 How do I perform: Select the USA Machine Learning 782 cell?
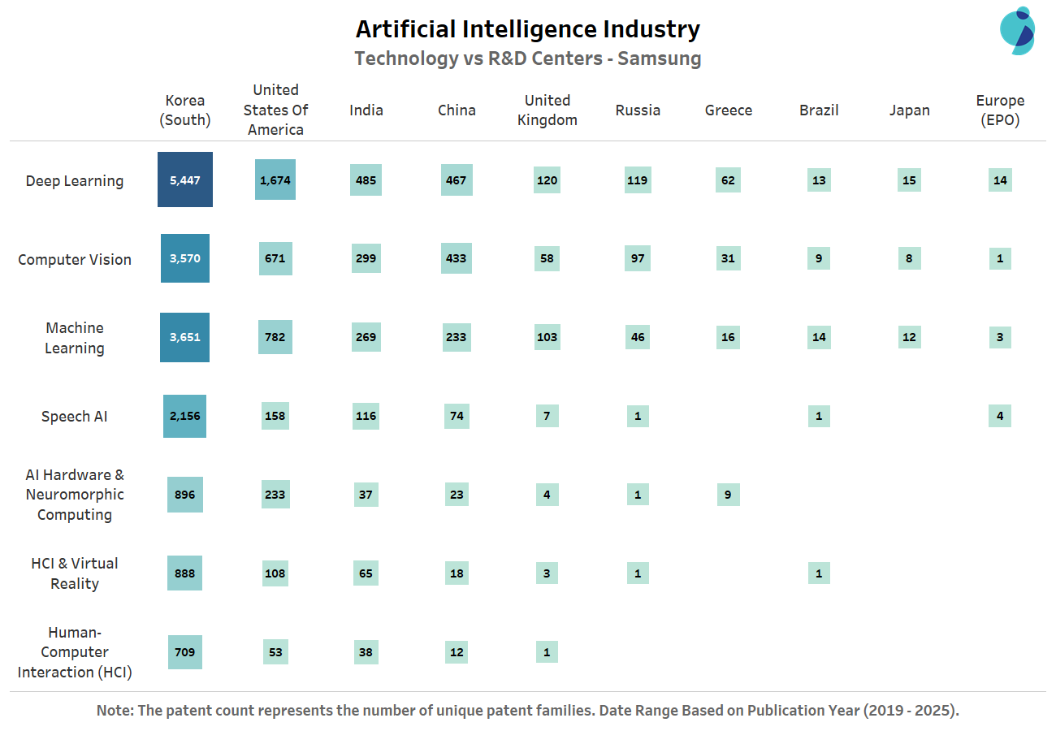[275, 337]
